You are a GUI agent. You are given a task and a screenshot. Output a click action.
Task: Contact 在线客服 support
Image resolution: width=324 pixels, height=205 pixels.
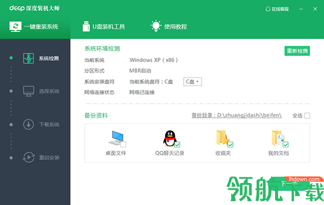click(x=277, y=9)
